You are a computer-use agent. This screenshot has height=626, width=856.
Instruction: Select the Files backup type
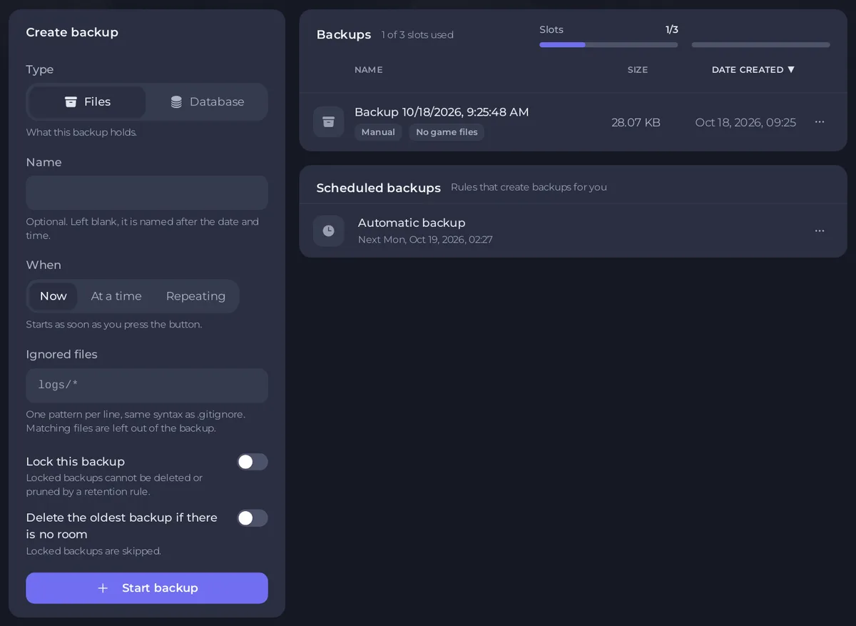pos(87,102)
